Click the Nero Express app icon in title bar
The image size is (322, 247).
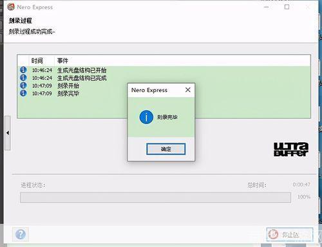coord(11,7)
